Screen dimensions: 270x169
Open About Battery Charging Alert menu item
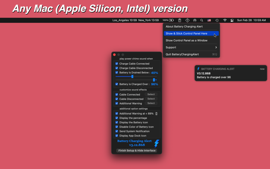[192, 27]
